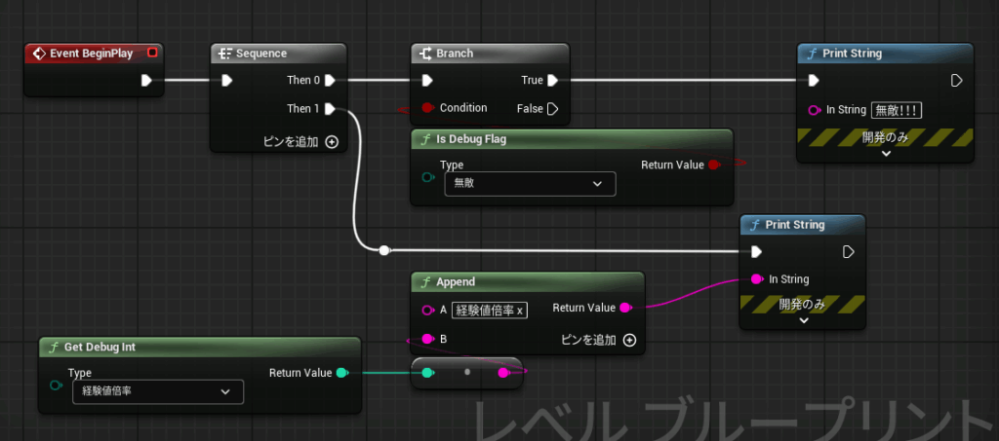Screen dimensions: 999x441
Task: Select the Sequence node header
Action: click(278, 54)
